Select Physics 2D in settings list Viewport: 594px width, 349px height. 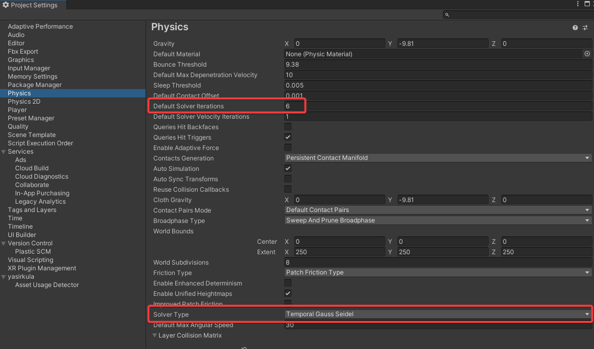(x=24, y=102)
